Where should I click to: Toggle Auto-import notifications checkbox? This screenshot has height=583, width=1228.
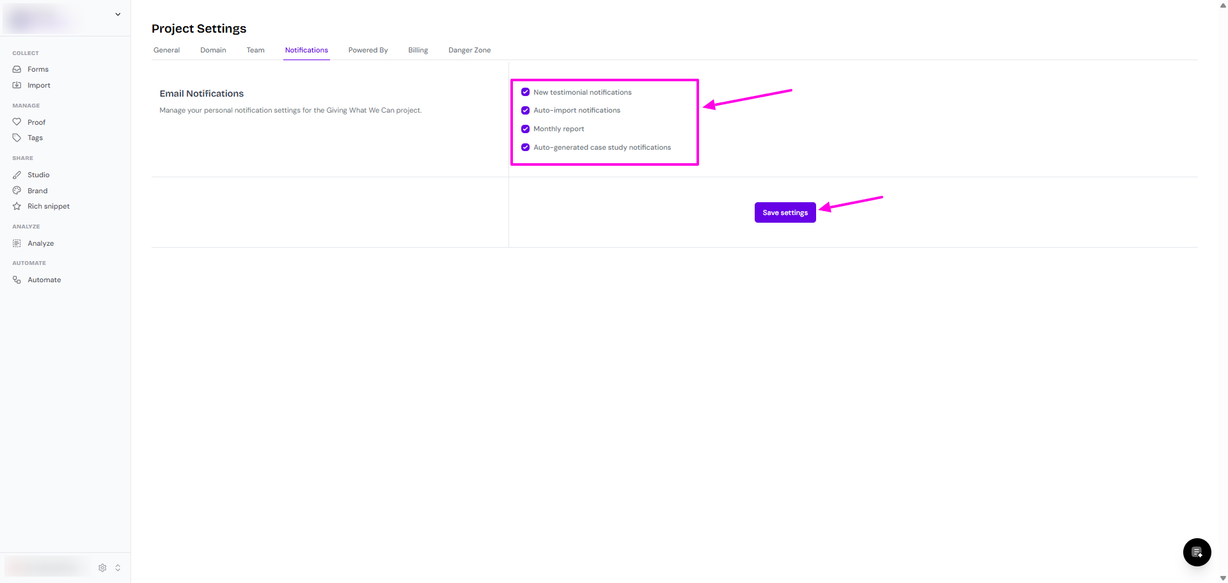coord(525,110)
